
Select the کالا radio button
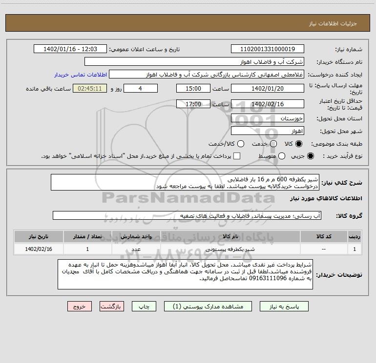(x=299, y=144)
